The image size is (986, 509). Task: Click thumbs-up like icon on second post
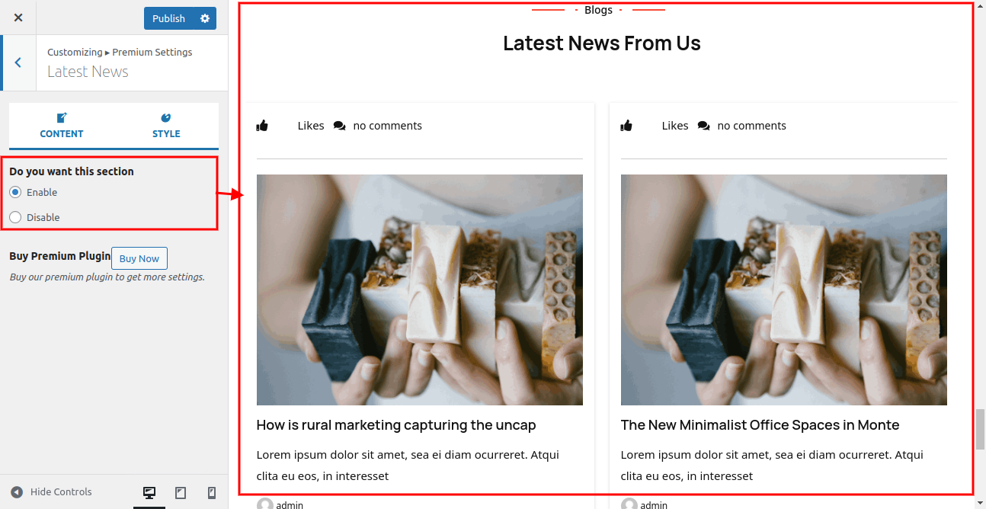[x=626, y=126]
